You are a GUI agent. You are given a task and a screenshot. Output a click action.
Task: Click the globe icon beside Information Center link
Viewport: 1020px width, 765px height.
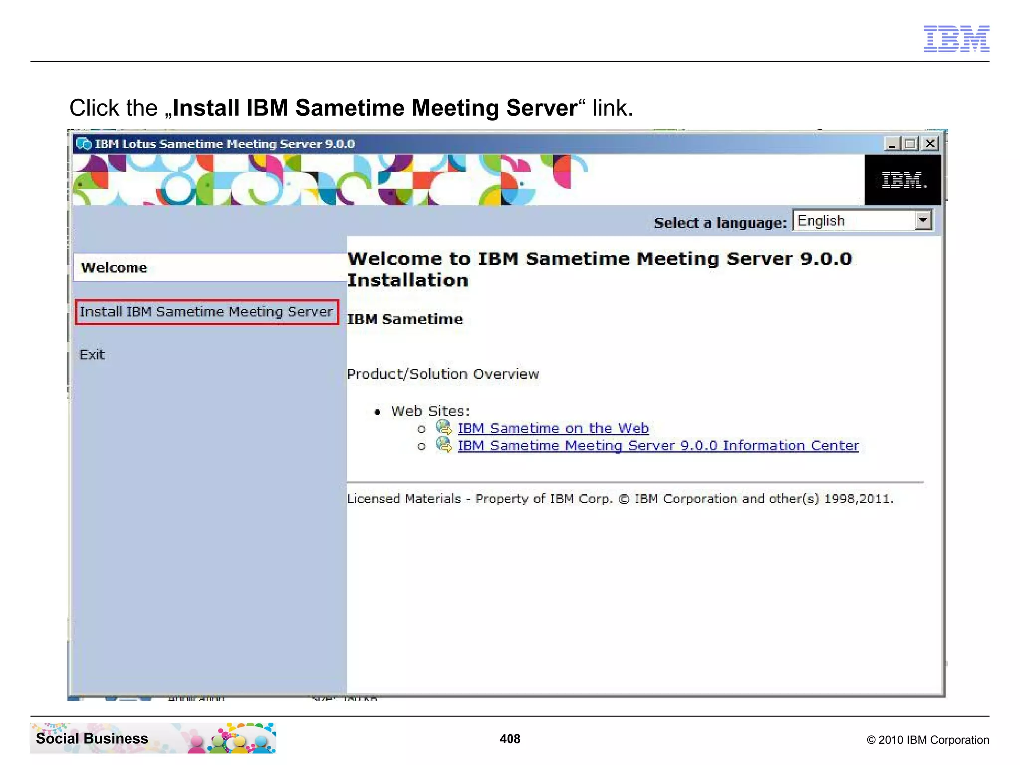point(444,444)
